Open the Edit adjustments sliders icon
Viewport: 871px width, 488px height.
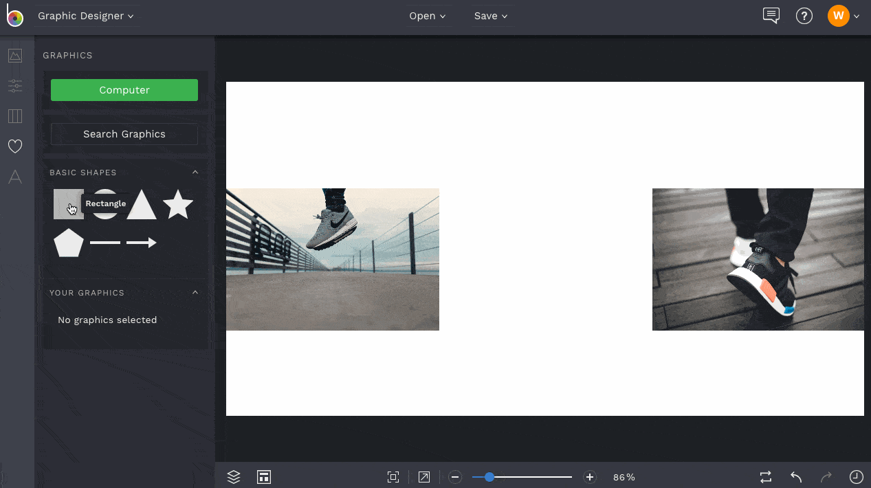(15, 86)
